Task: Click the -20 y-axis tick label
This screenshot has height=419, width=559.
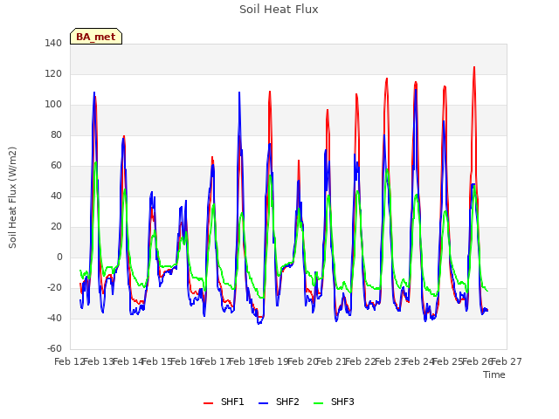Action: (54, 287)
